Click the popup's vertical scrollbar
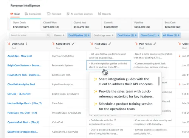This screenshot has width=189, height=138. [x=159, y=81]
